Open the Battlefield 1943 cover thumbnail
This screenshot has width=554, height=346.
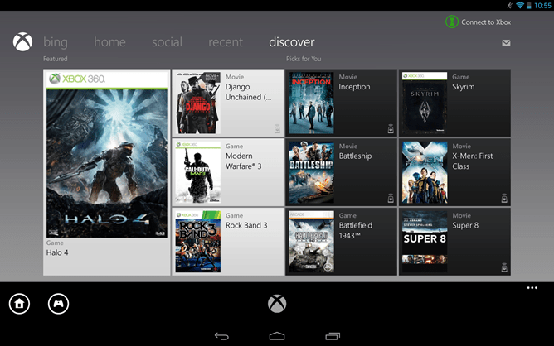click(x=311, y=242)
